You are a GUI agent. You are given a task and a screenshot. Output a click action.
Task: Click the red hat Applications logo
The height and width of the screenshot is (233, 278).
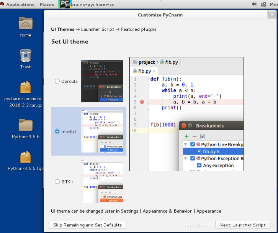click(x=2, y=4)
